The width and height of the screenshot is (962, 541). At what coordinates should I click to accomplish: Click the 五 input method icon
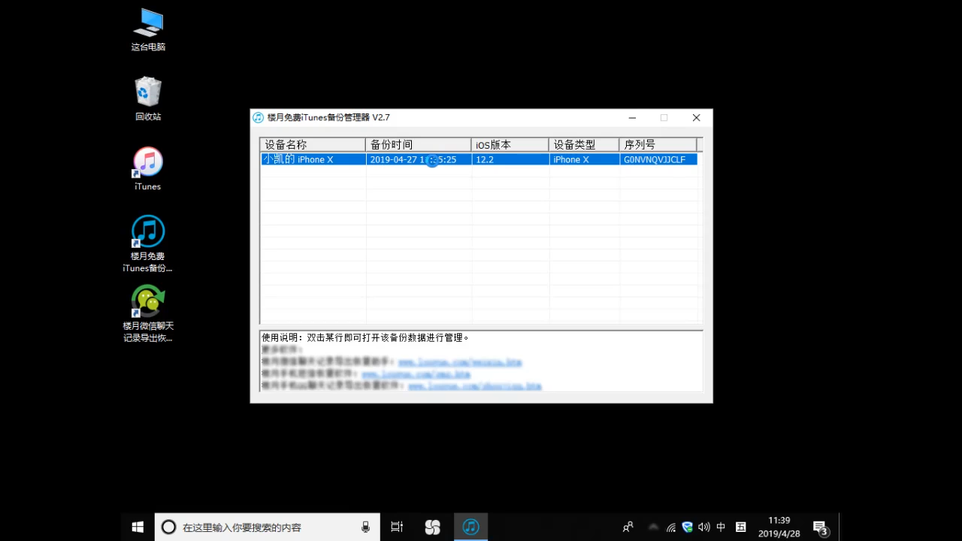pyautogui.click(x=740, y=527)
